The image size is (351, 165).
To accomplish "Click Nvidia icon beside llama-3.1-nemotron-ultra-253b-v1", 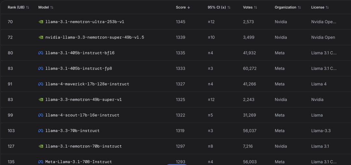I will [41, 22].
